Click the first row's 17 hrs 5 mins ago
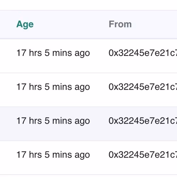This screenshot has width=177, height=177. tap(53, 53)
